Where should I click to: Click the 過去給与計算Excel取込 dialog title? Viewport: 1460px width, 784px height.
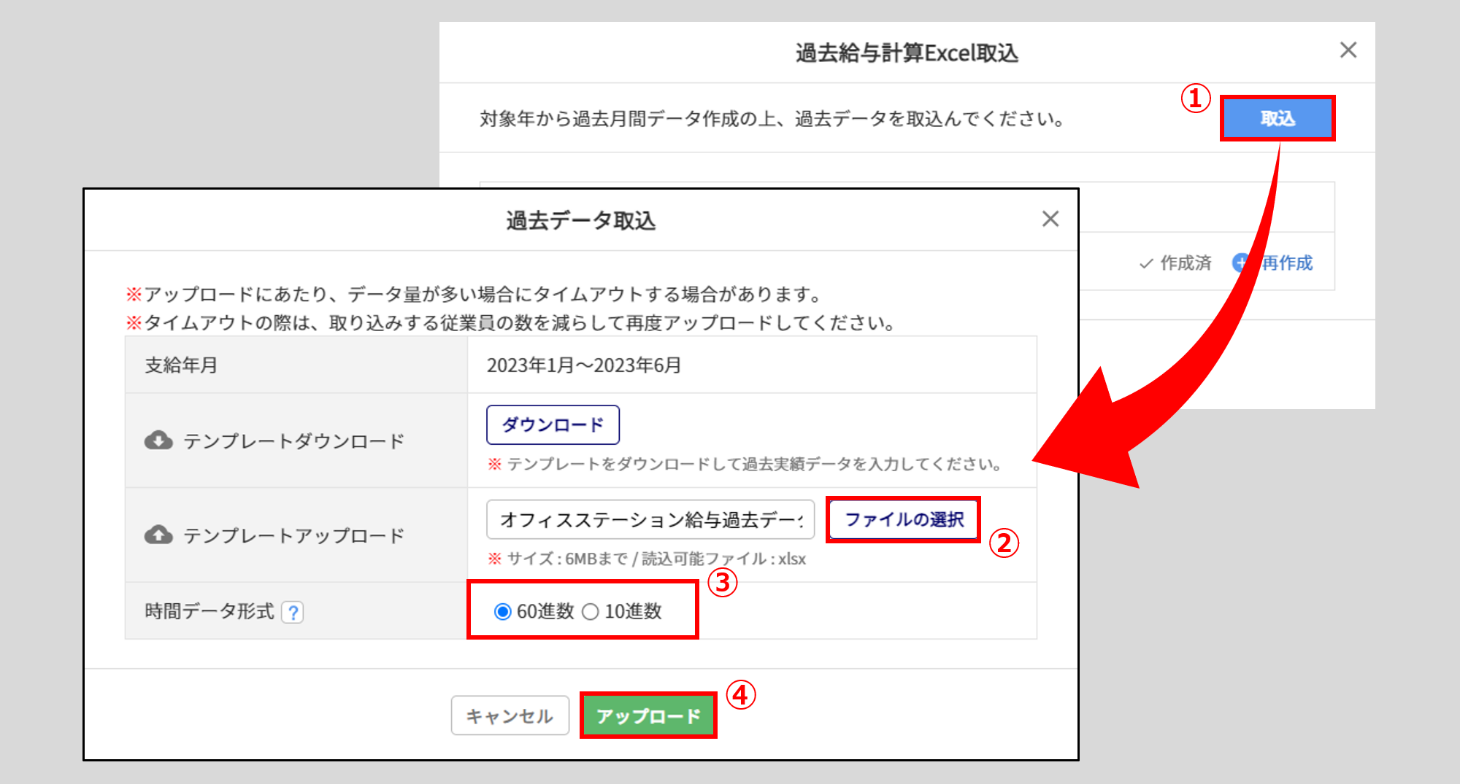click(907, 53)
